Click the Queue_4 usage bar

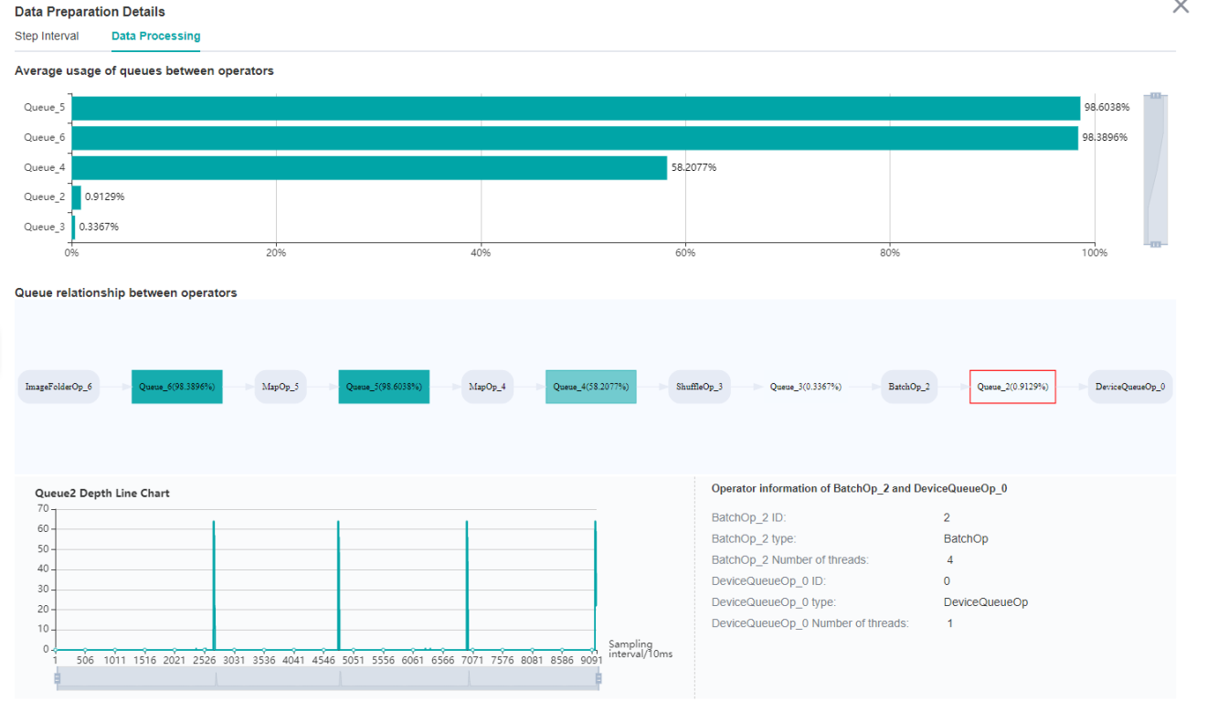click(369, 168)
